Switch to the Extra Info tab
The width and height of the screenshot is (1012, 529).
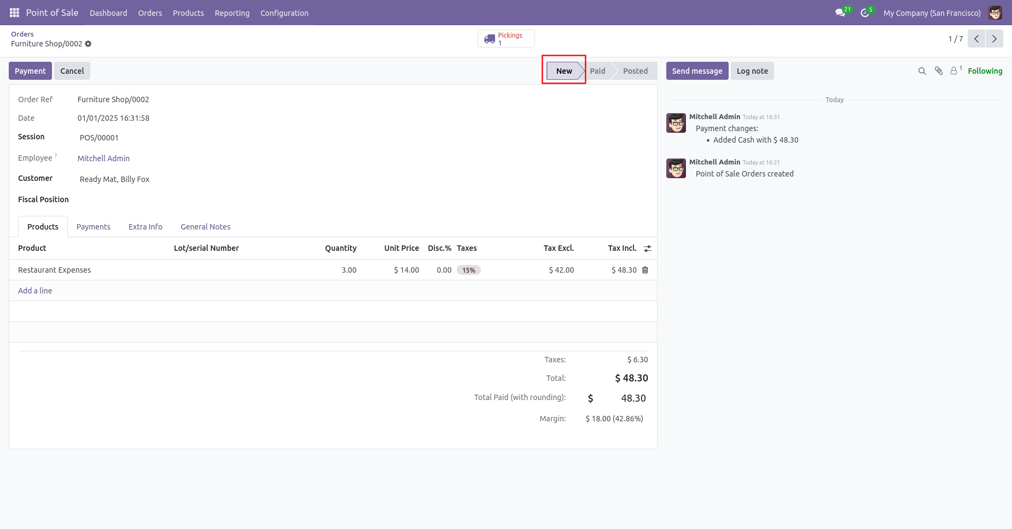coord(146,227)
